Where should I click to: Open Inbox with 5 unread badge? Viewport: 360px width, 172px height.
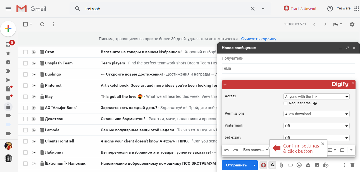(x=8, y=44)
